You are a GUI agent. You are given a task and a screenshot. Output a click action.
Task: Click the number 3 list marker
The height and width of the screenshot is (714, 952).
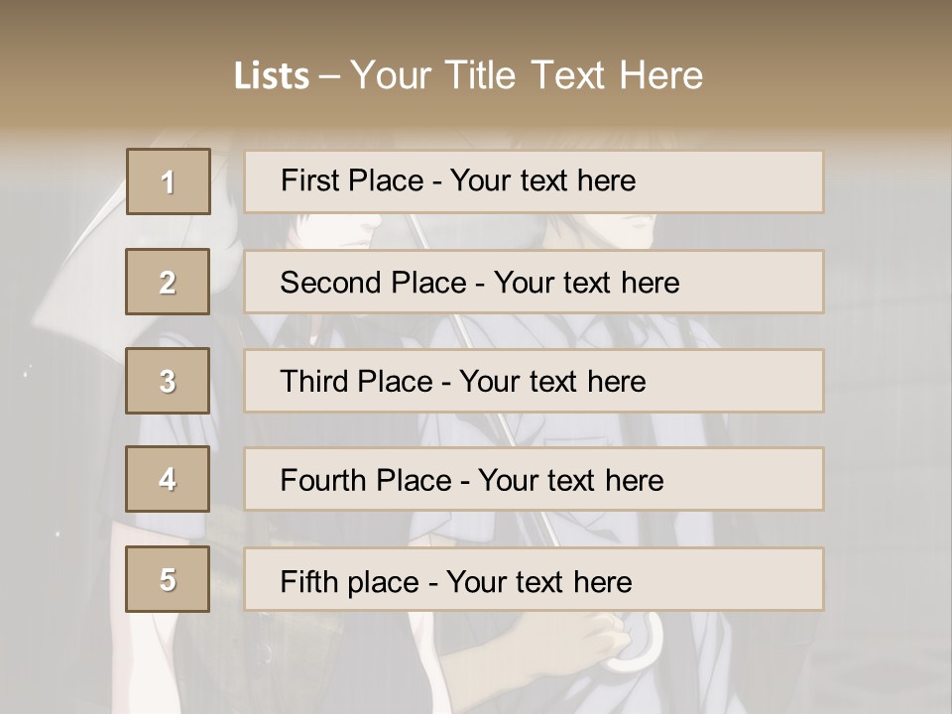pyautogui.click(x=168, y=381)
